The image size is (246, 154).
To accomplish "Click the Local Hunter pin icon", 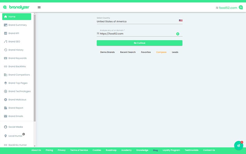I will pos(6,136).
